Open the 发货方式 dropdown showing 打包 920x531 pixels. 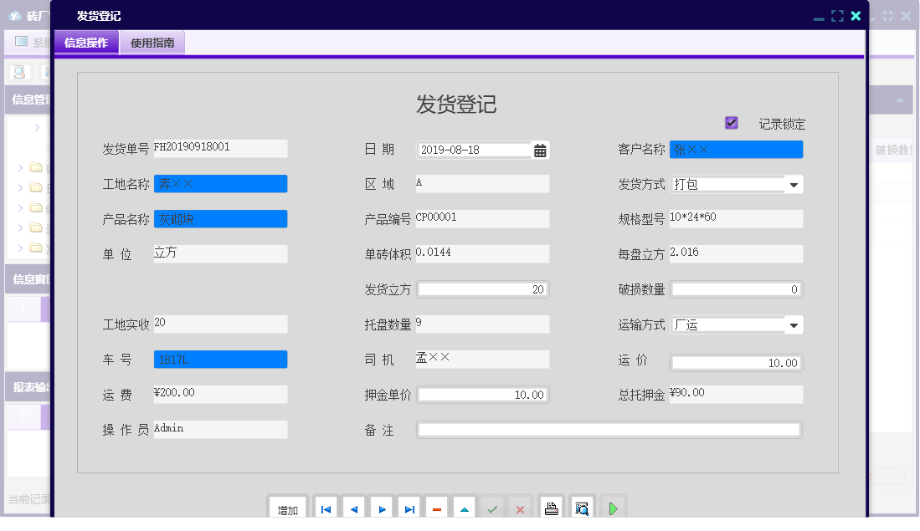pyautogui.click(x=792, y=184)
